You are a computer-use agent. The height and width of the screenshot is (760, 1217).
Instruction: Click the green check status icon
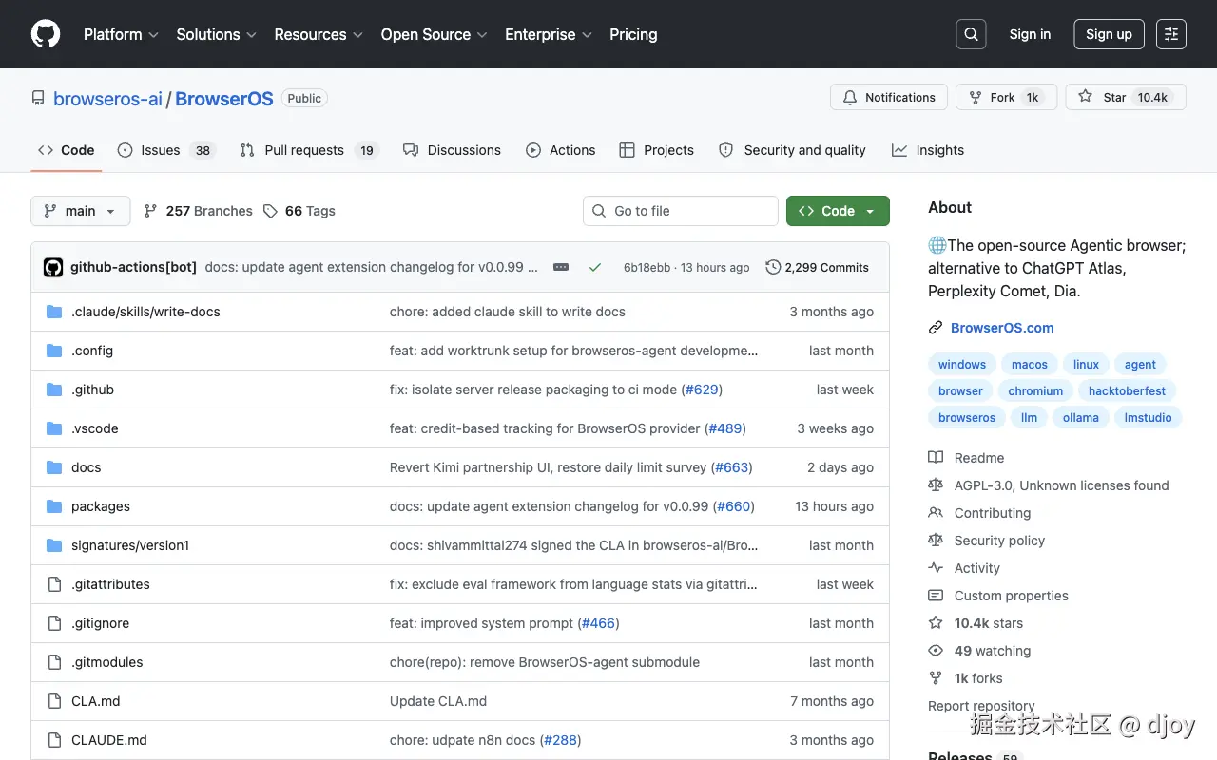(595, 267)
